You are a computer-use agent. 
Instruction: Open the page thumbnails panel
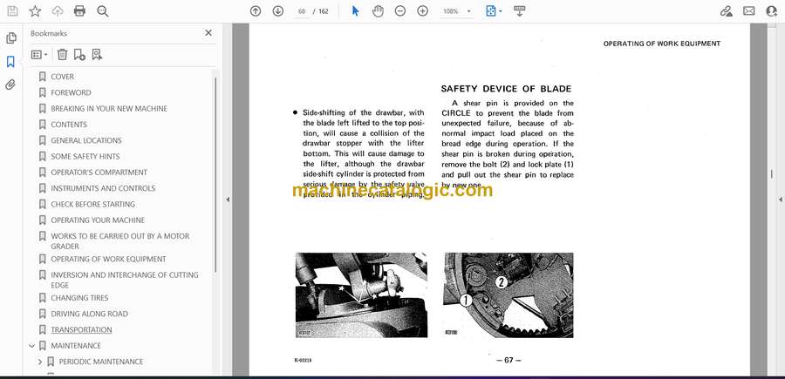(x=11, y=38)
